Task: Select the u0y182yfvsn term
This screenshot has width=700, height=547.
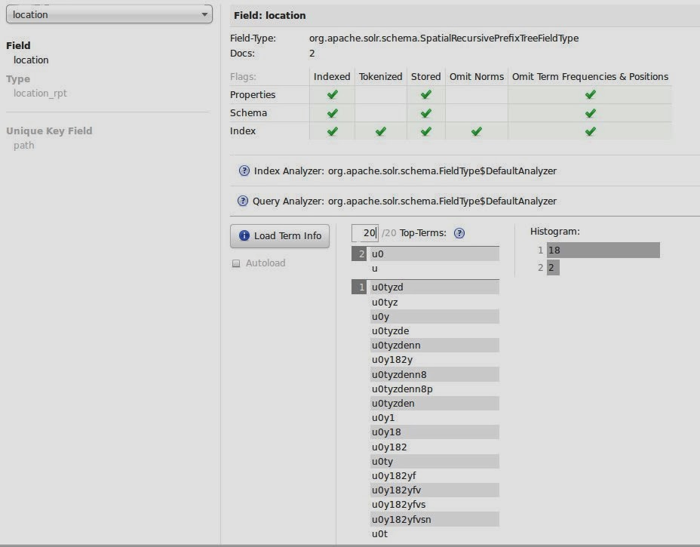Action: point(401,520)
